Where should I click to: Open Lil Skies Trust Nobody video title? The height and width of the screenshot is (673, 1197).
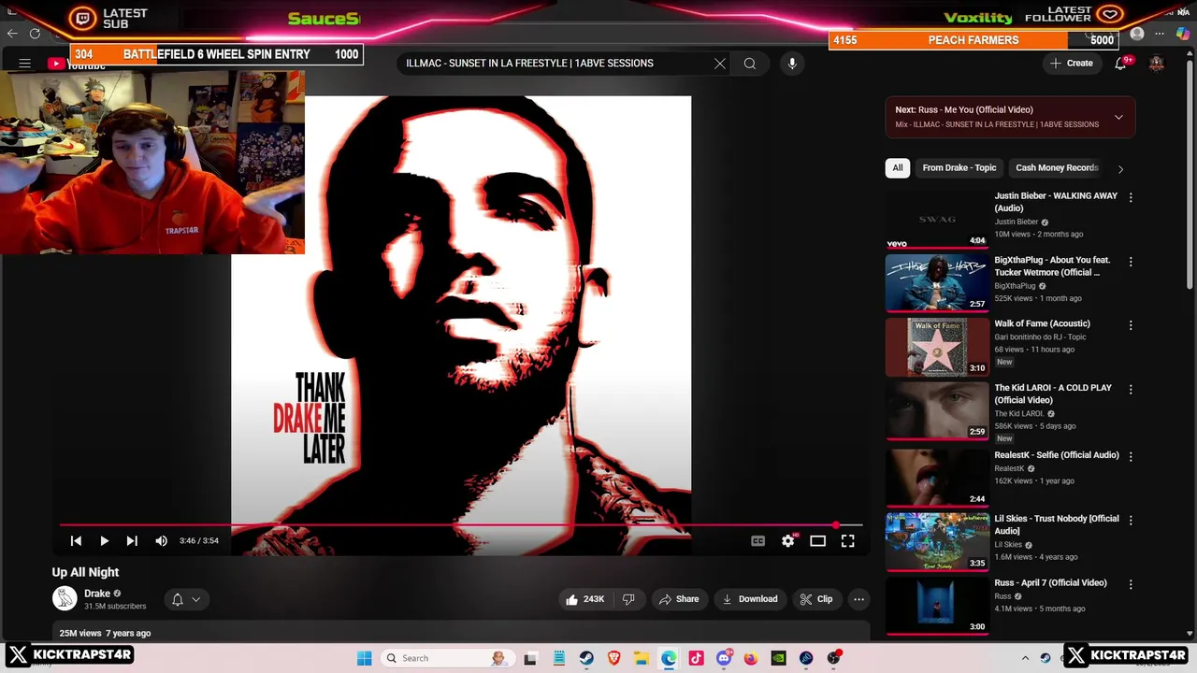(1057, 524)
